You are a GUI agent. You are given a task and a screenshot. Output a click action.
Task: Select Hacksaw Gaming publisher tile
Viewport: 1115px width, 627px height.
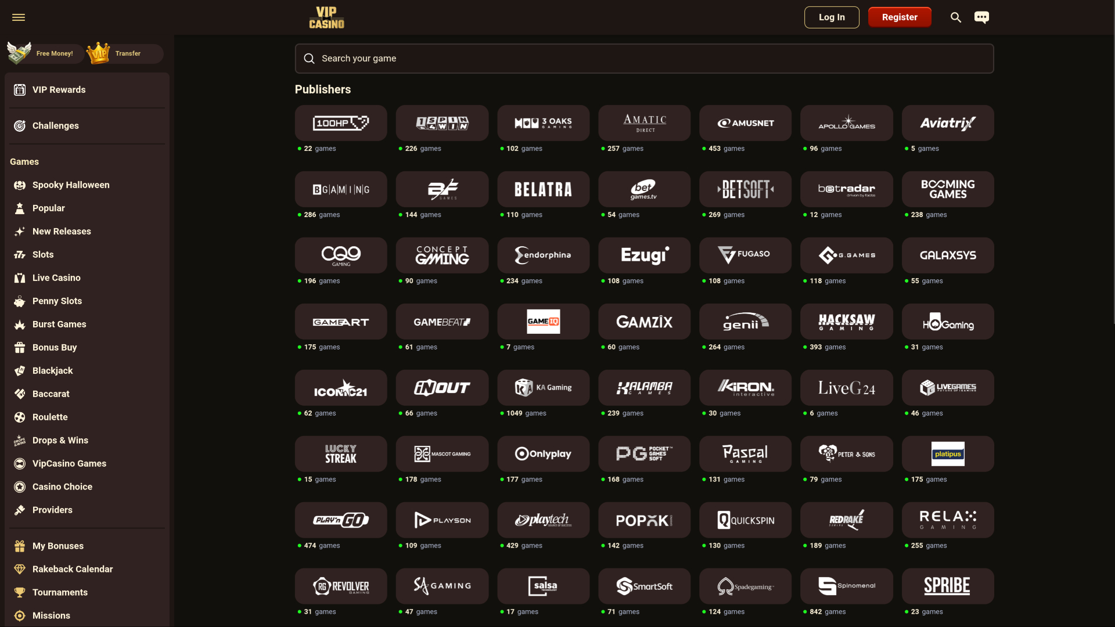point(846,322)
